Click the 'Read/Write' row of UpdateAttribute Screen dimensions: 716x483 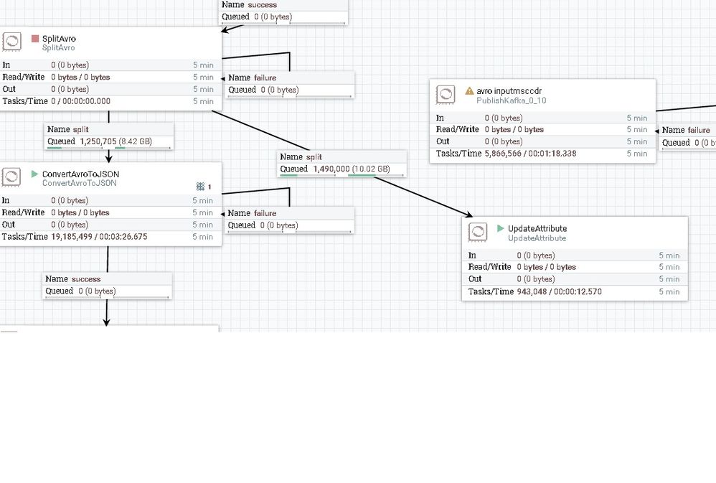(575, 267)
